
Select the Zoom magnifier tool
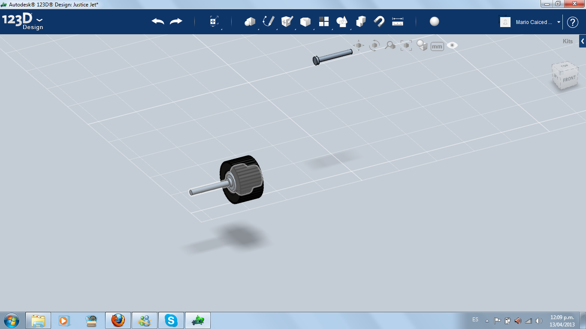coord(390,45)
